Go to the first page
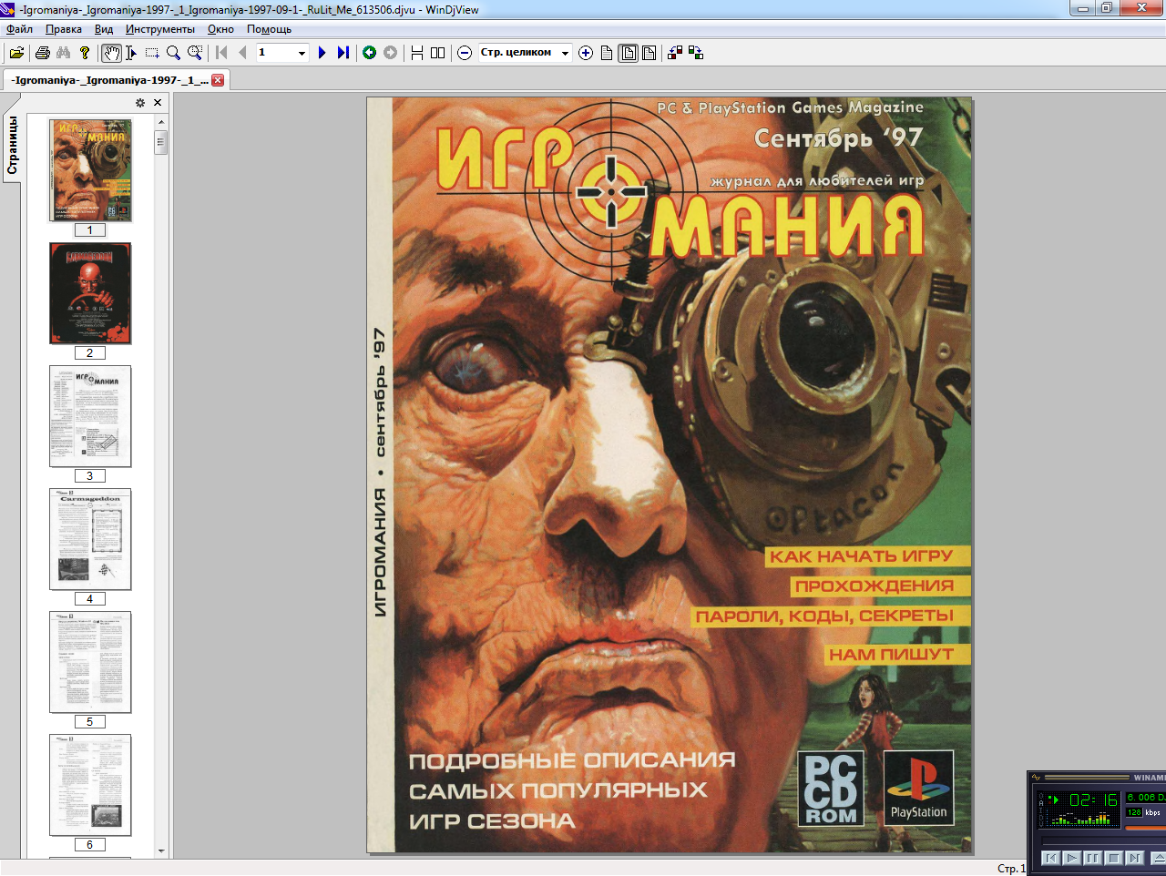 (221, 53)
